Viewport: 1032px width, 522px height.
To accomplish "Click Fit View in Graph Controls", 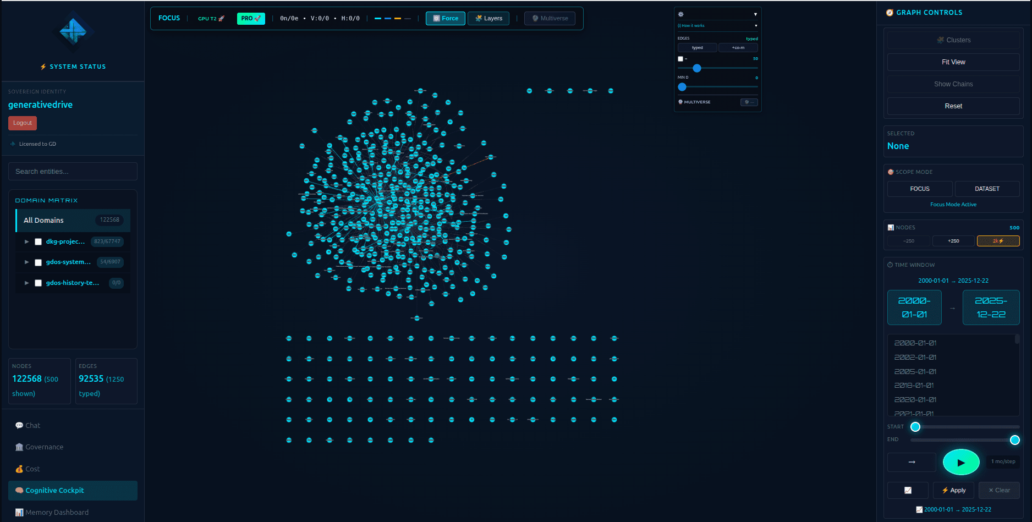I will point(953,62).
